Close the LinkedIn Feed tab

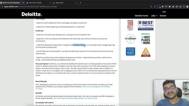pyautogui.click(x=50, y=3)
